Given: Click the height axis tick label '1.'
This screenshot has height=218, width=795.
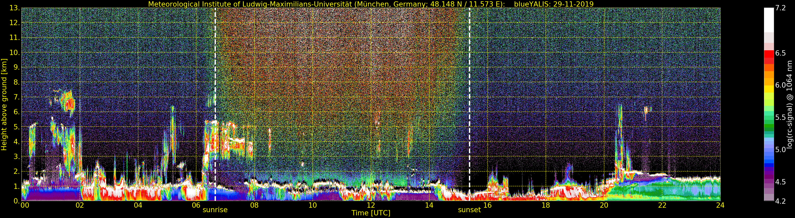Looking at the screenshot, I should 16,186.
